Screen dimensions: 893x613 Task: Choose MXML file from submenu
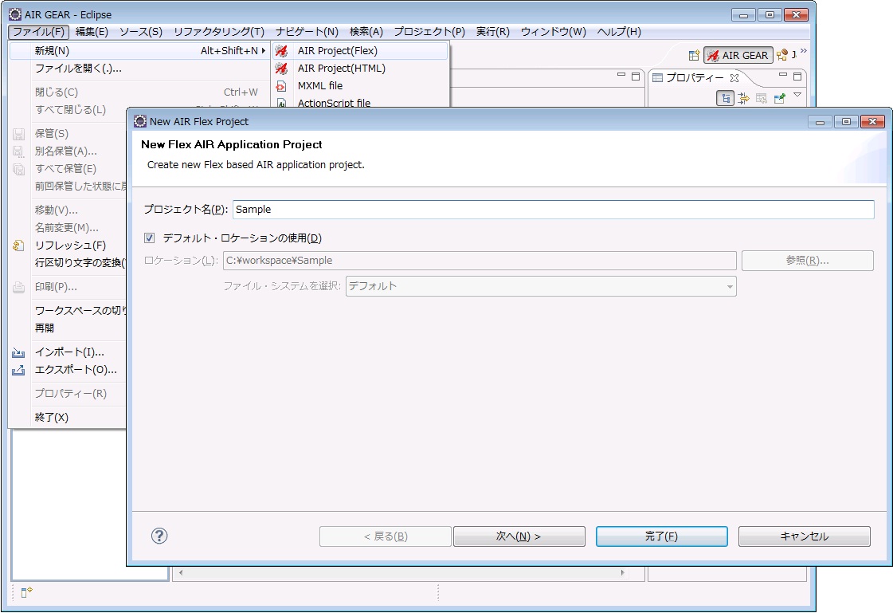pyautogui.click(x=361, y=86)
